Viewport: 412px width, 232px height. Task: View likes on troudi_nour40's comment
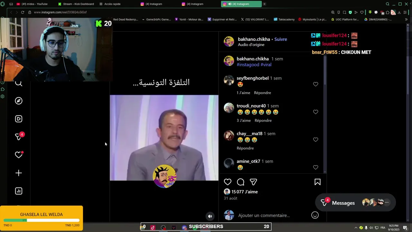click(244, 121)
